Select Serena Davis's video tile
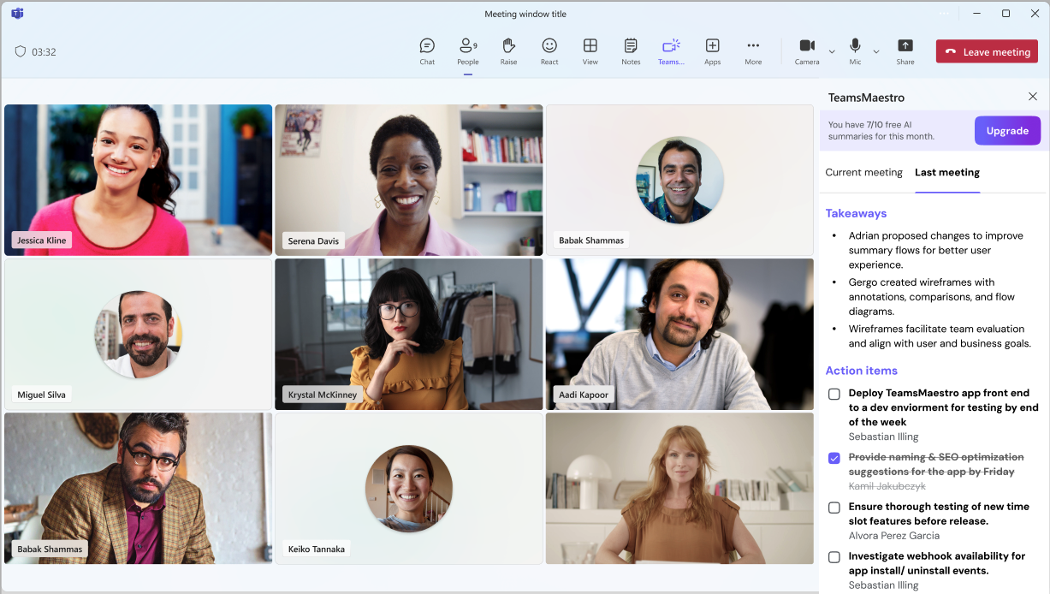This screenshot has width=1050, height=594. click(x=409, y=180)
